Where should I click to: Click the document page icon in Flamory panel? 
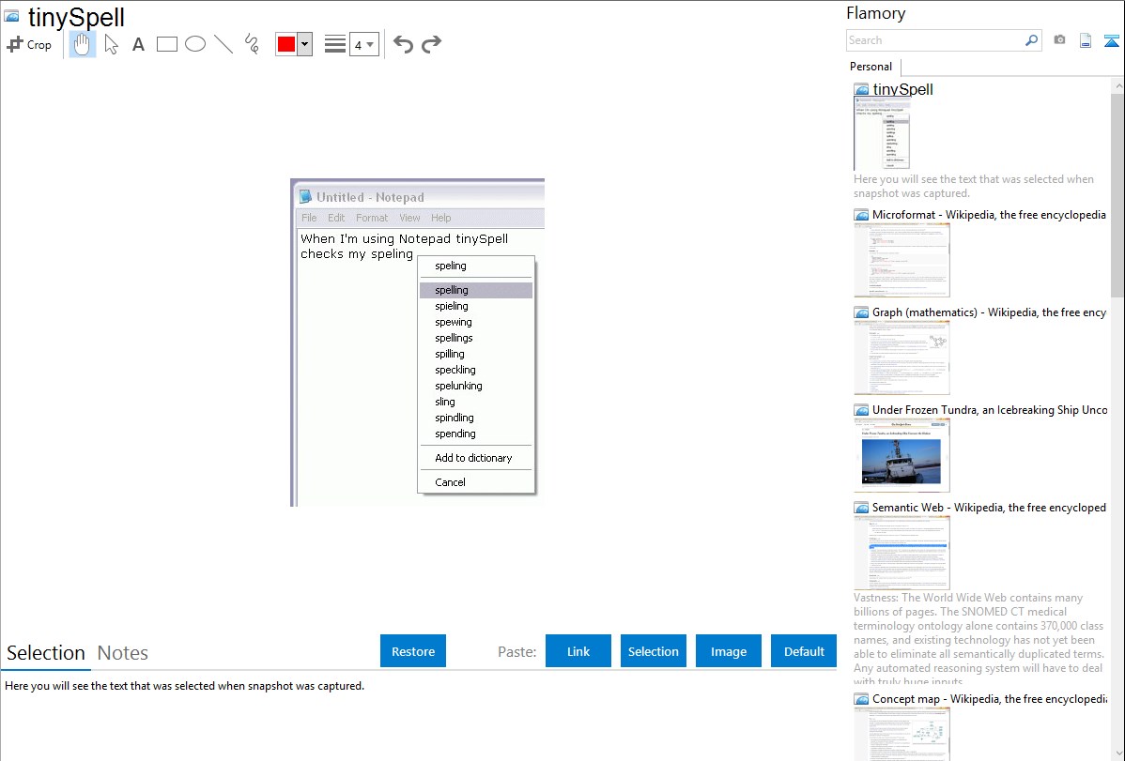pos(1086,40)
